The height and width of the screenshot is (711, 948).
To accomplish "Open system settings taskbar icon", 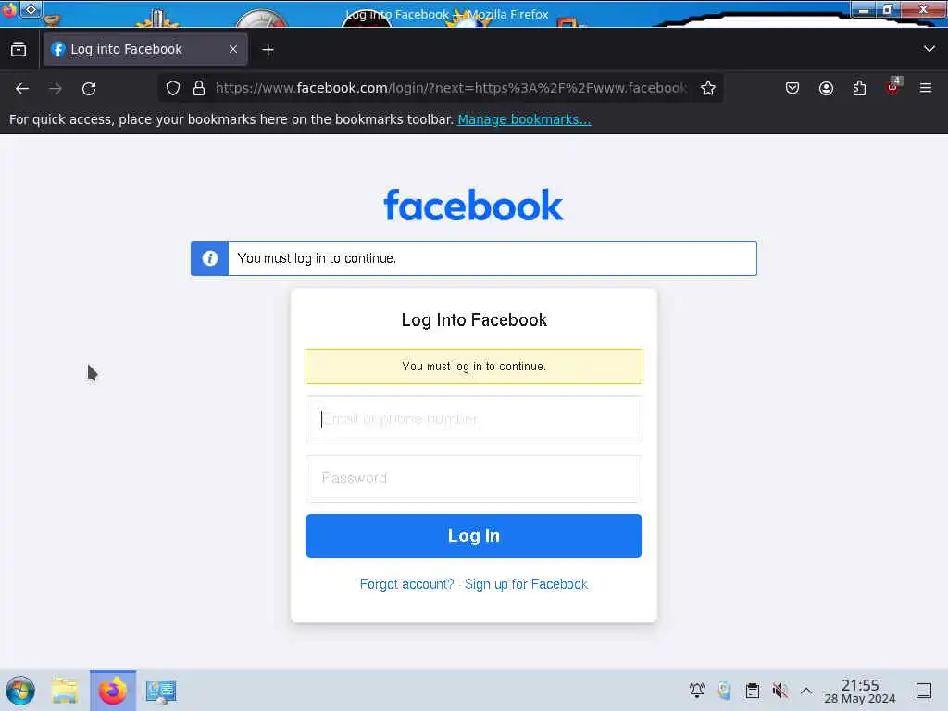I will coord(161,691).
